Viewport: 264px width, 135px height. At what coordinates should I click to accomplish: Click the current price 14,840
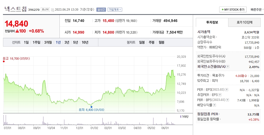click(16, 24)
